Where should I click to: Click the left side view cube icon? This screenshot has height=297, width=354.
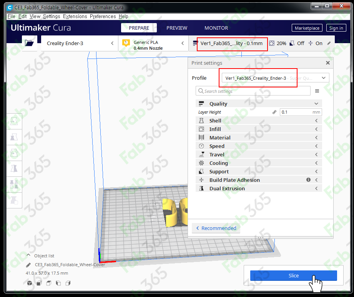[x=58, y=283]
